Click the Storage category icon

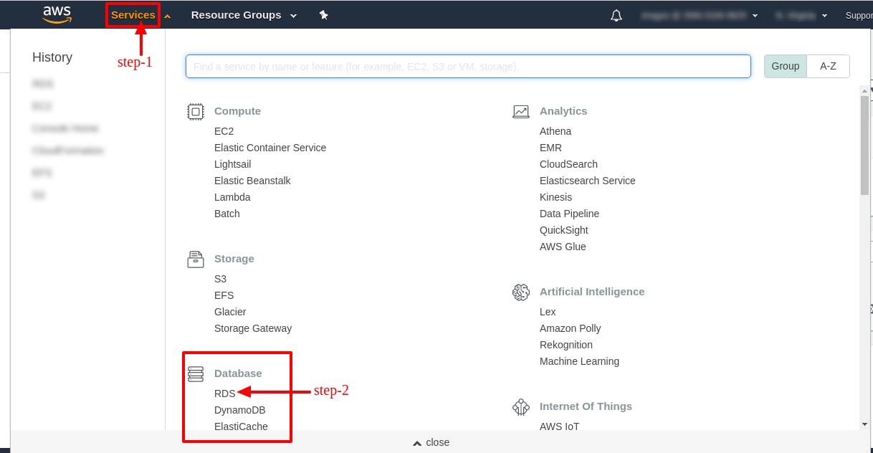click(195, 259)
